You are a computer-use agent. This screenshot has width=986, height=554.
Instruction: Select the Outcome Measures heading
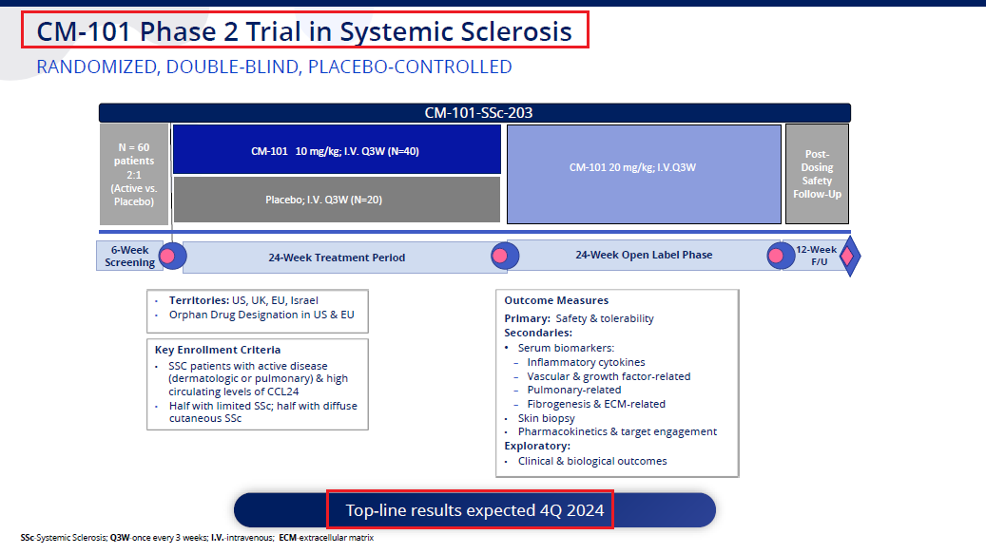556,300
